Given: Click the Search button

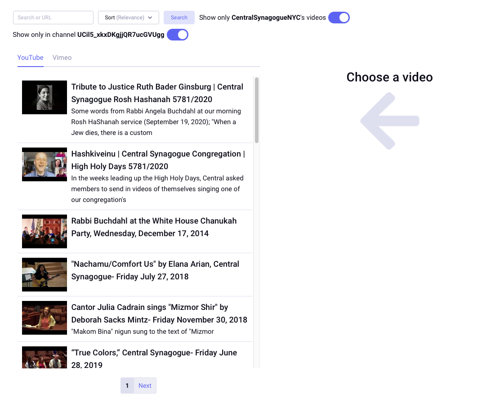Looking at the screenshot, I should [x=179, y=18].
